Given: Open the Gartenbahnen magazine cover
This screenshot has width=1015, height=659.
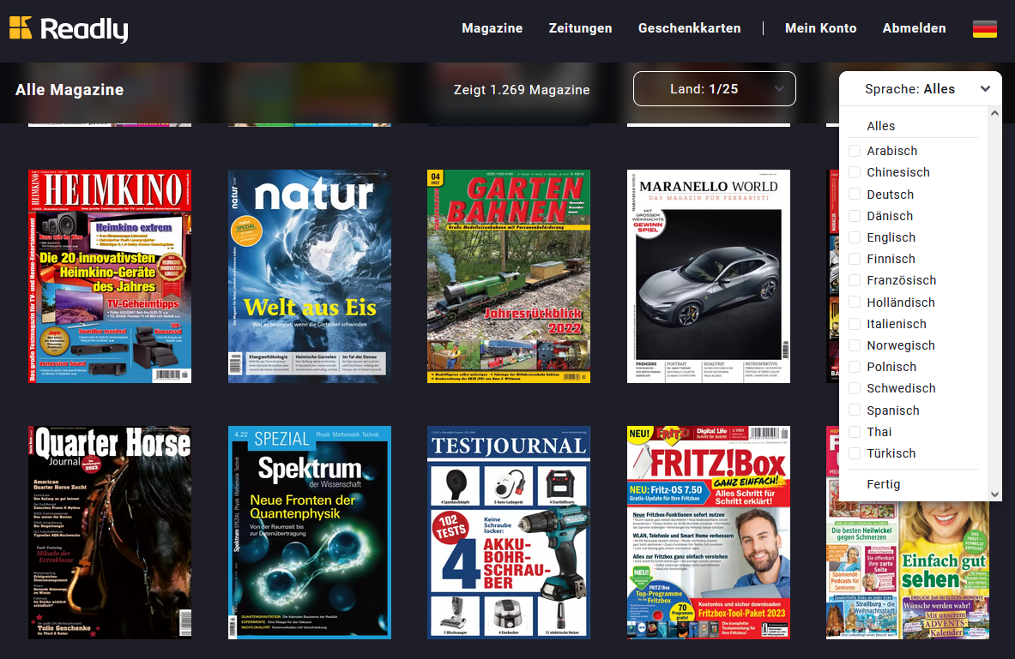Looking at the screenshot, I should [509, 276].
